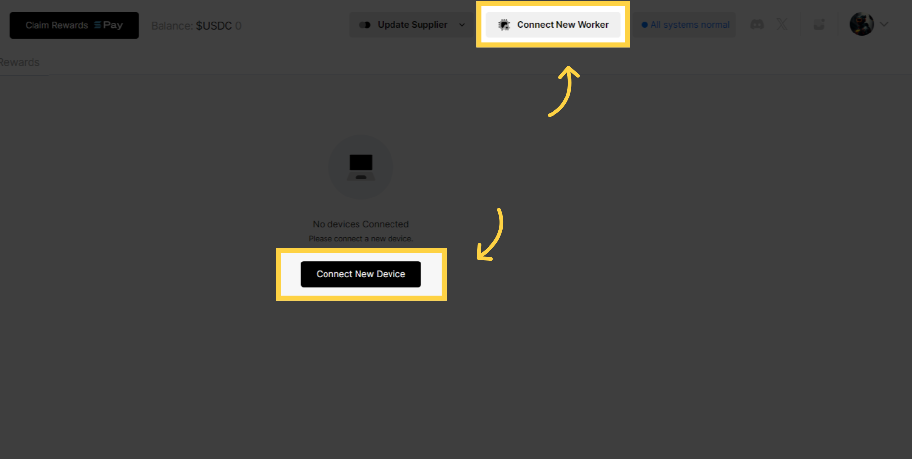Click the computer monitor placeholder icon
The width and height of the screenshot is (912, 459).
(x=361, y=167)
